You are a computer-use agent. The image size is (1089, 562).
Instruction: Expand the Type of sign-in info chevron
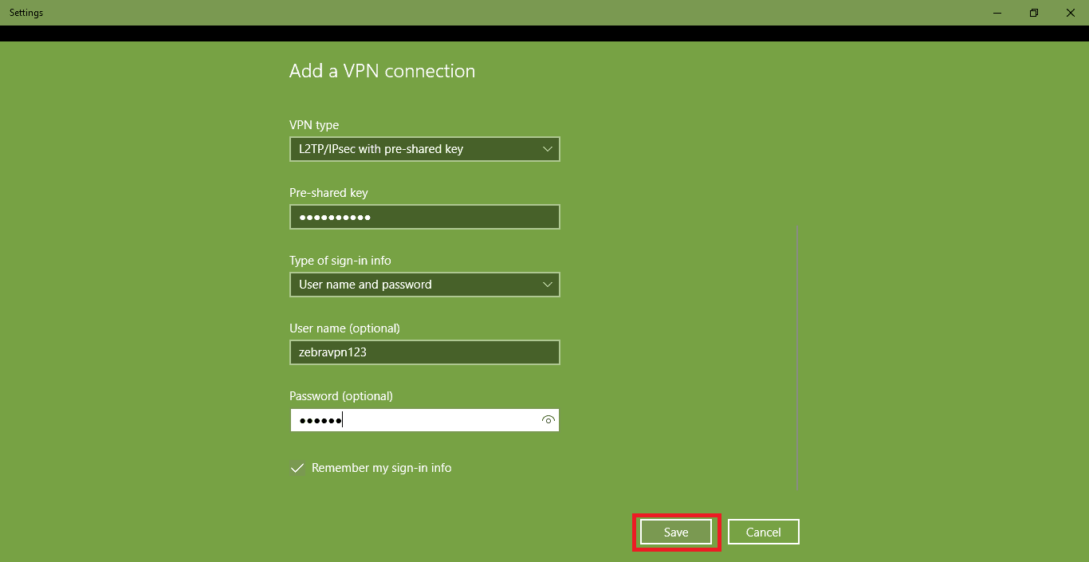click(547, 285)
